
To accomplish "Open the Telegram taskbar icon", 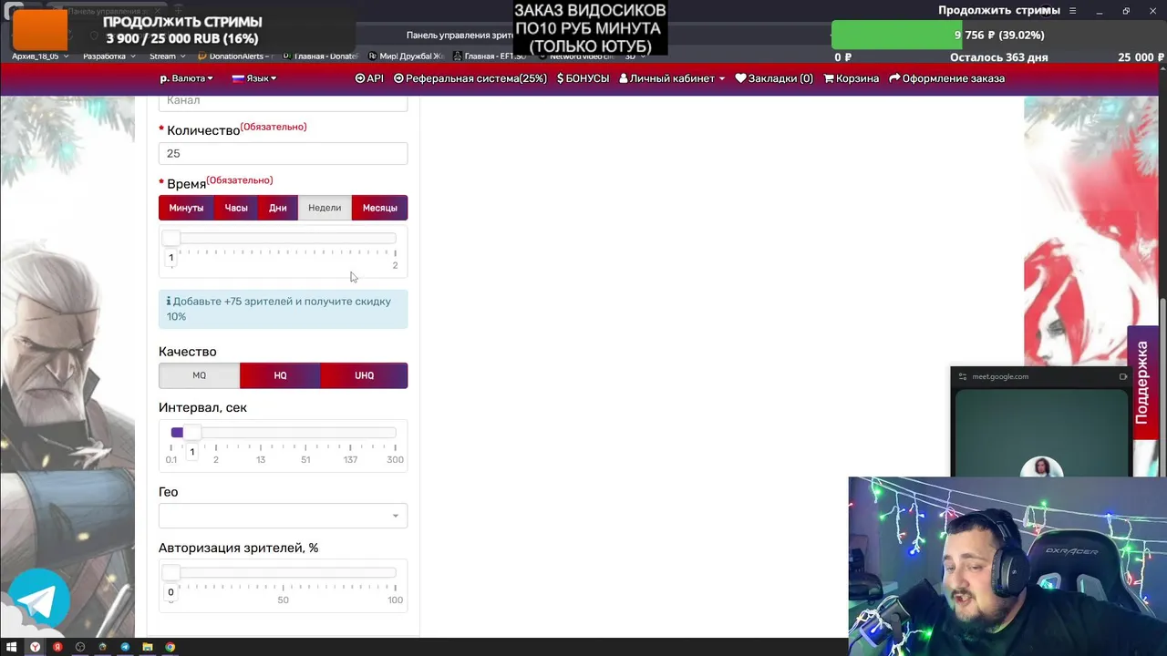I will coord(125,647).
